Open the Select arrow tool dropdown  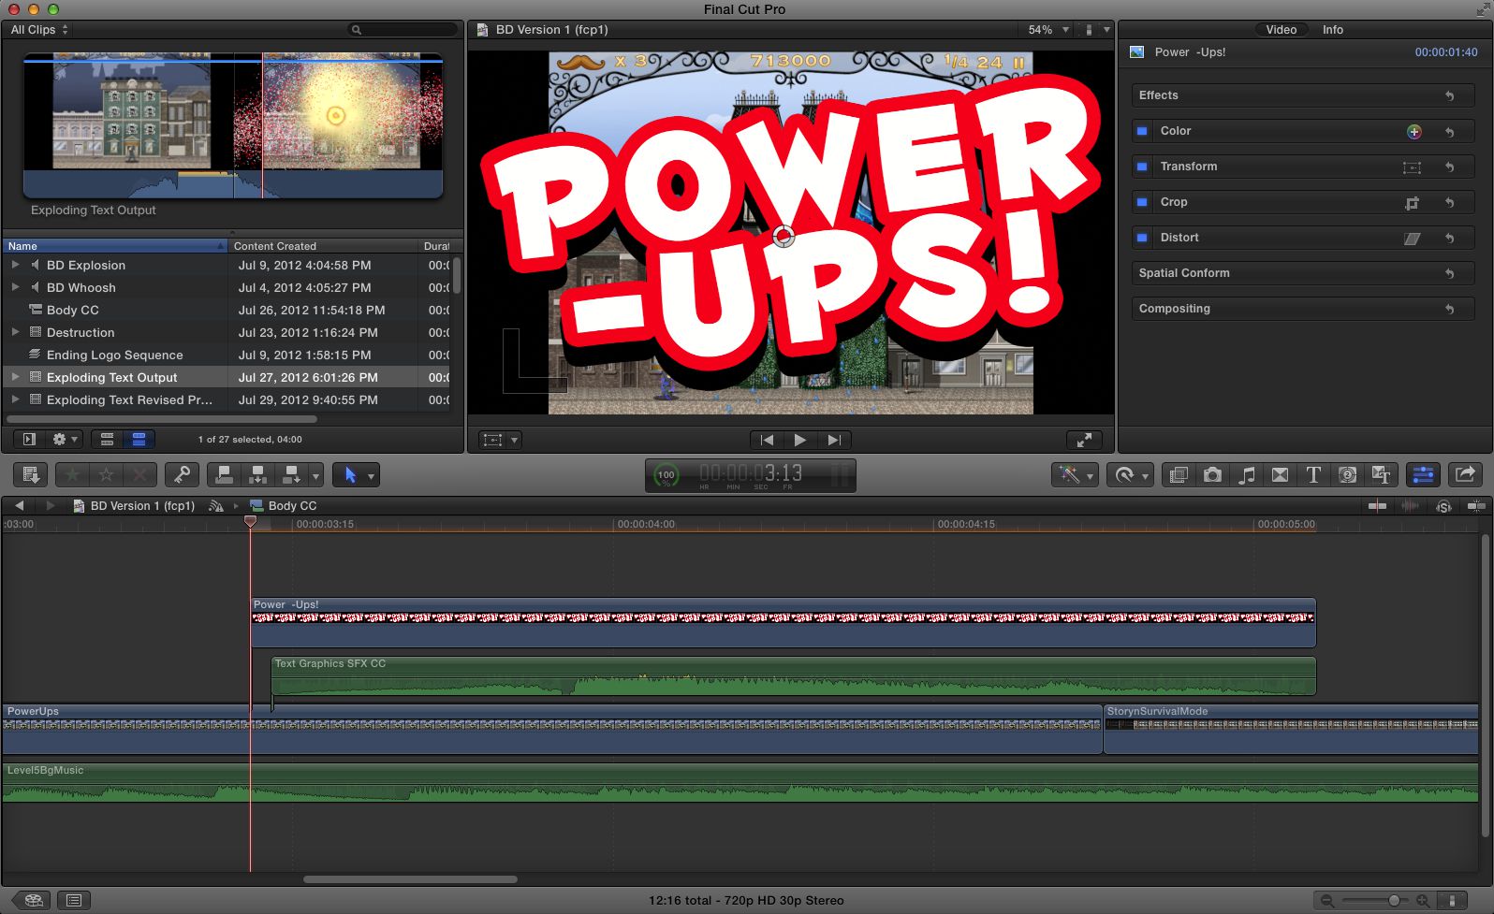357,475
